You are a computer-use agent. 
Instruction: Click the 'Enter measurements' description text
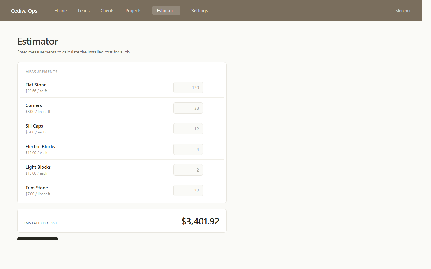74,52
